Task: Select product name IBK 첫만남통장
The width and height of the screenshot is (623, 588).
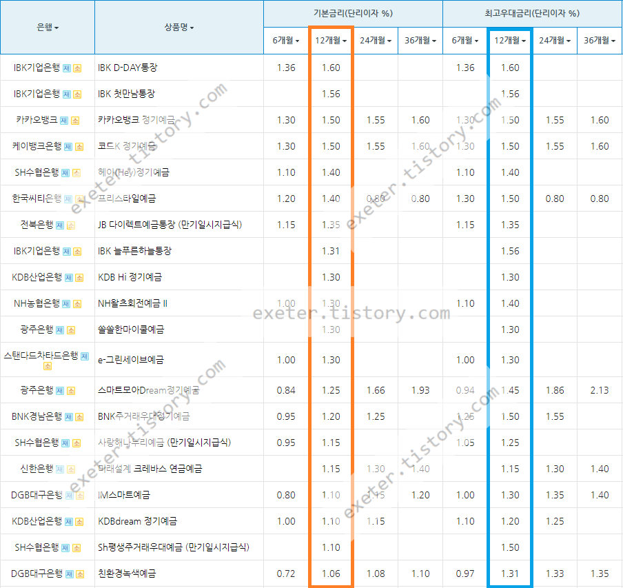Action: (x=126, y=94)
